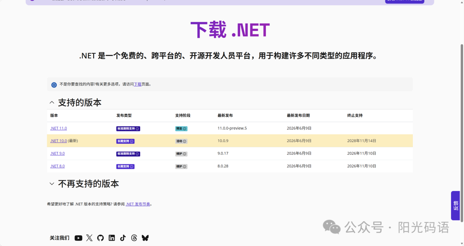Click info icon on .NET 8.0 release type badge

(132, 167)
